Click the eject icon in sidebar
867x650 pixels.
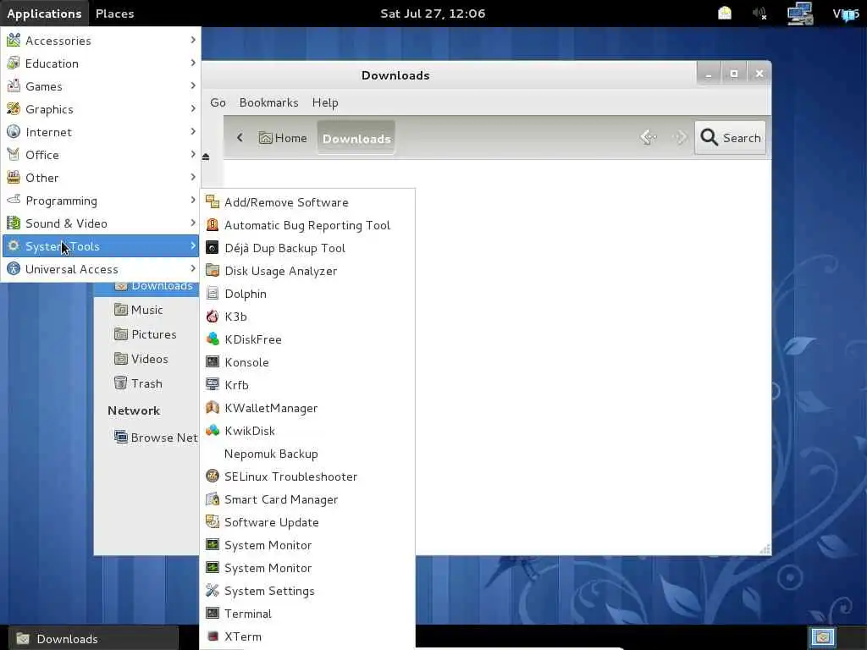click(206, 157)
